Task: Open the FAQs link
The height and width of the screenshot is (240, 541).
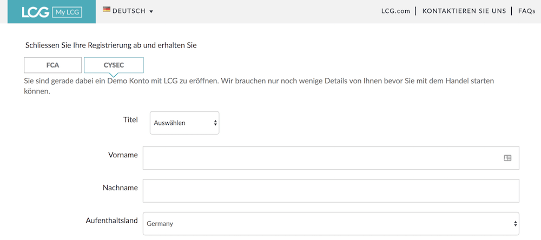Action: 527,11
